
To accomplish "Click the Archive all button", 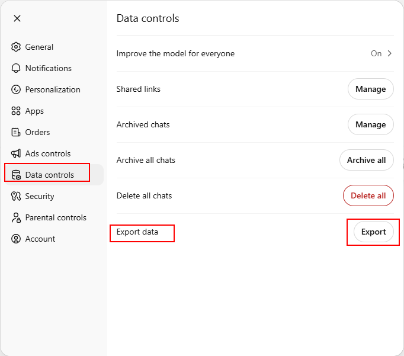I will point(366,160).
